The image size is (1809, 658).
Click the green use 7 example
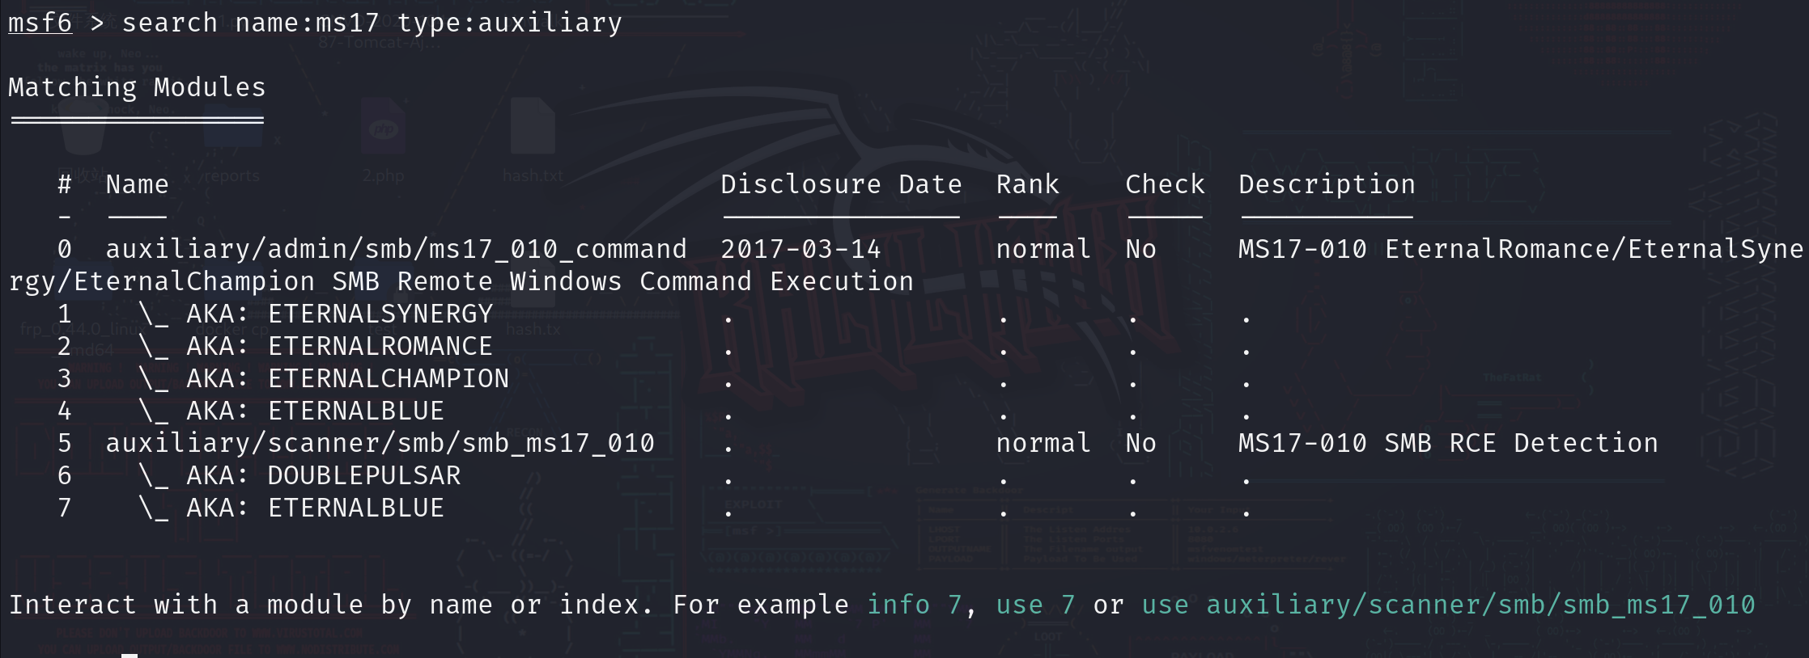[1035, 605]
